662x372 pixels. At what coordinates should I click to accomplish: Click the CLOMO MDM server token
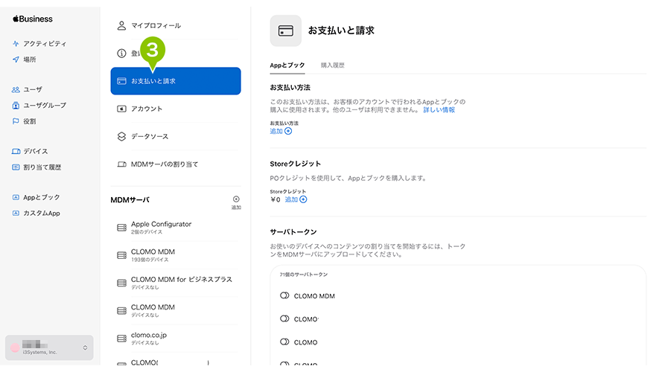(314, 296)
